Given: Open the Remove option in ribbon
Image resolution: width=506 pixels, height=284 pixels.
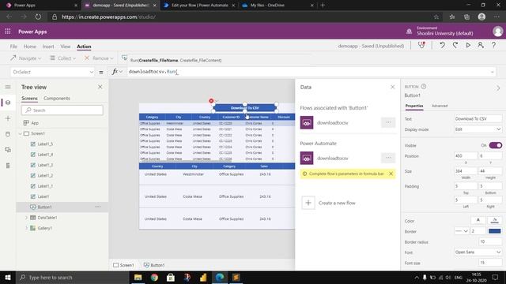Looking at the screenshot, I should 98,58.
